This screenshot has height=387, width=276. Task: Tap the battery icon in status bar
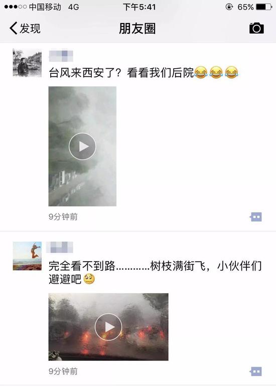(263, 7)
